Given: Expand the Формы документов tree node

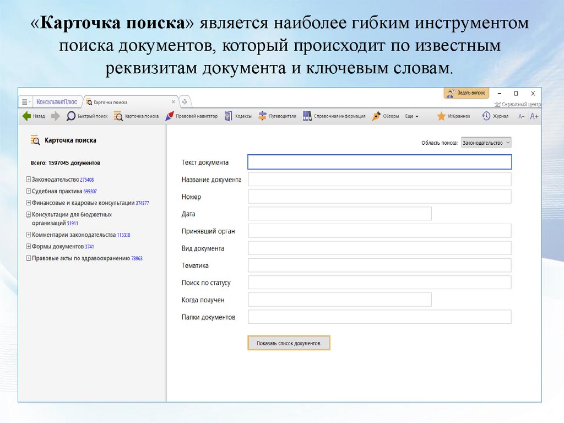Looking at the screenshot, I should [x=28, y=246].
